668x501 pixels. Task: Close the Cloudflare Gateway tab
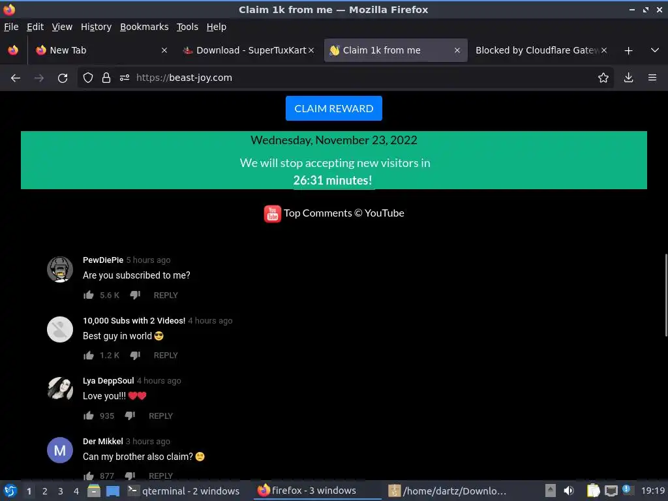point(603,50)
